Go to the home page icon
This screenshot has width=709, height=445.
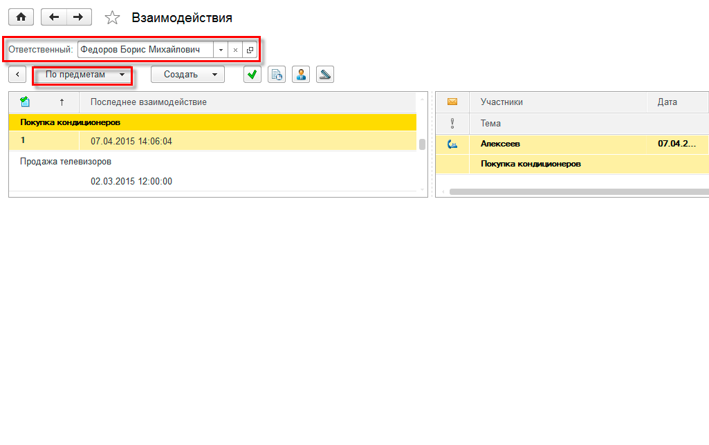coord(21,17)
